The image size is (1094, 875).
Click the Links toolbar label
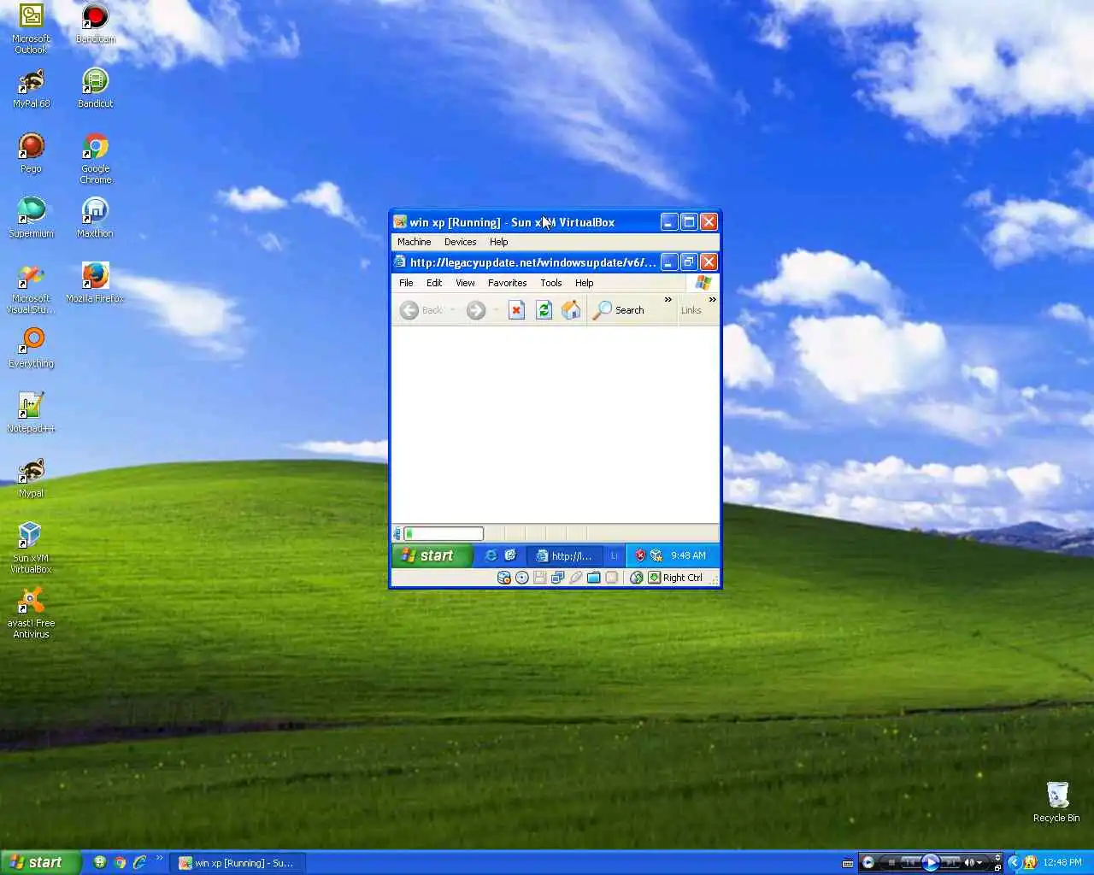691,310
